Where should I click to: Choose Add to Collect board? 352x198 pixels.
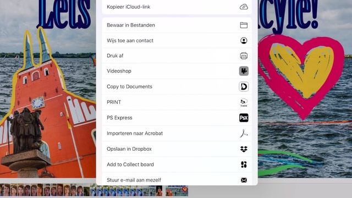coord(177,164)
